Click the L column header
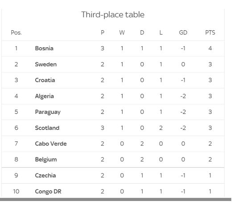The image size is (234, 205). point(161,32)
